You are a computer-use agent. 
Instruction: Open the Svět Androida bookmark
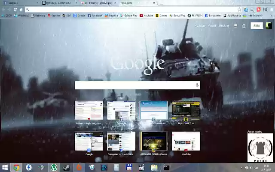[253, 15]
